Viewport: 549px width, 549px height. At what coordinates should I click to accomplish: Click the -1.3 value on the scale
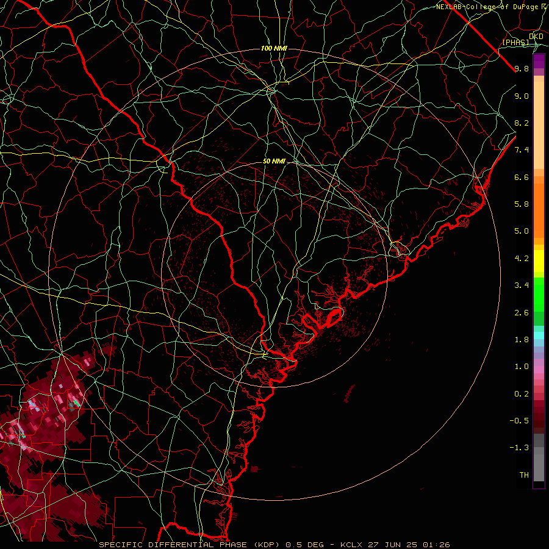click(519, 448)
